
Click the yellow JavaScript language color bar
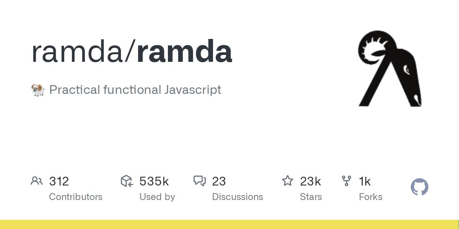[229, 224]
